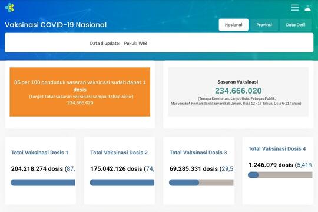Click the Sasaran Vaksinasi label
318x212 pixels.
(x=238, y=82)
